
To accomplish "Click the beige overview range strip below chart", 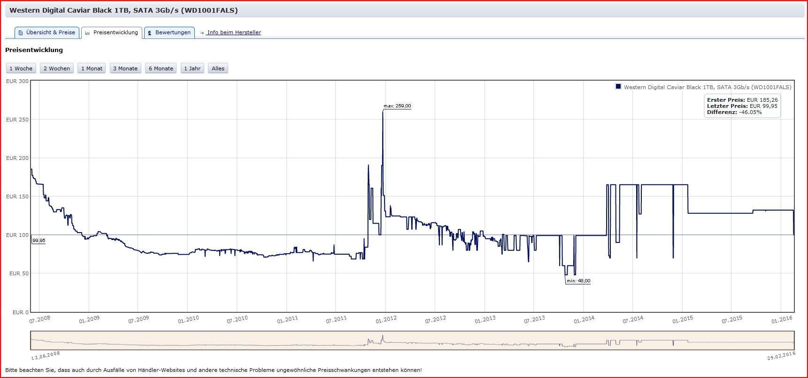I will 412,340.
